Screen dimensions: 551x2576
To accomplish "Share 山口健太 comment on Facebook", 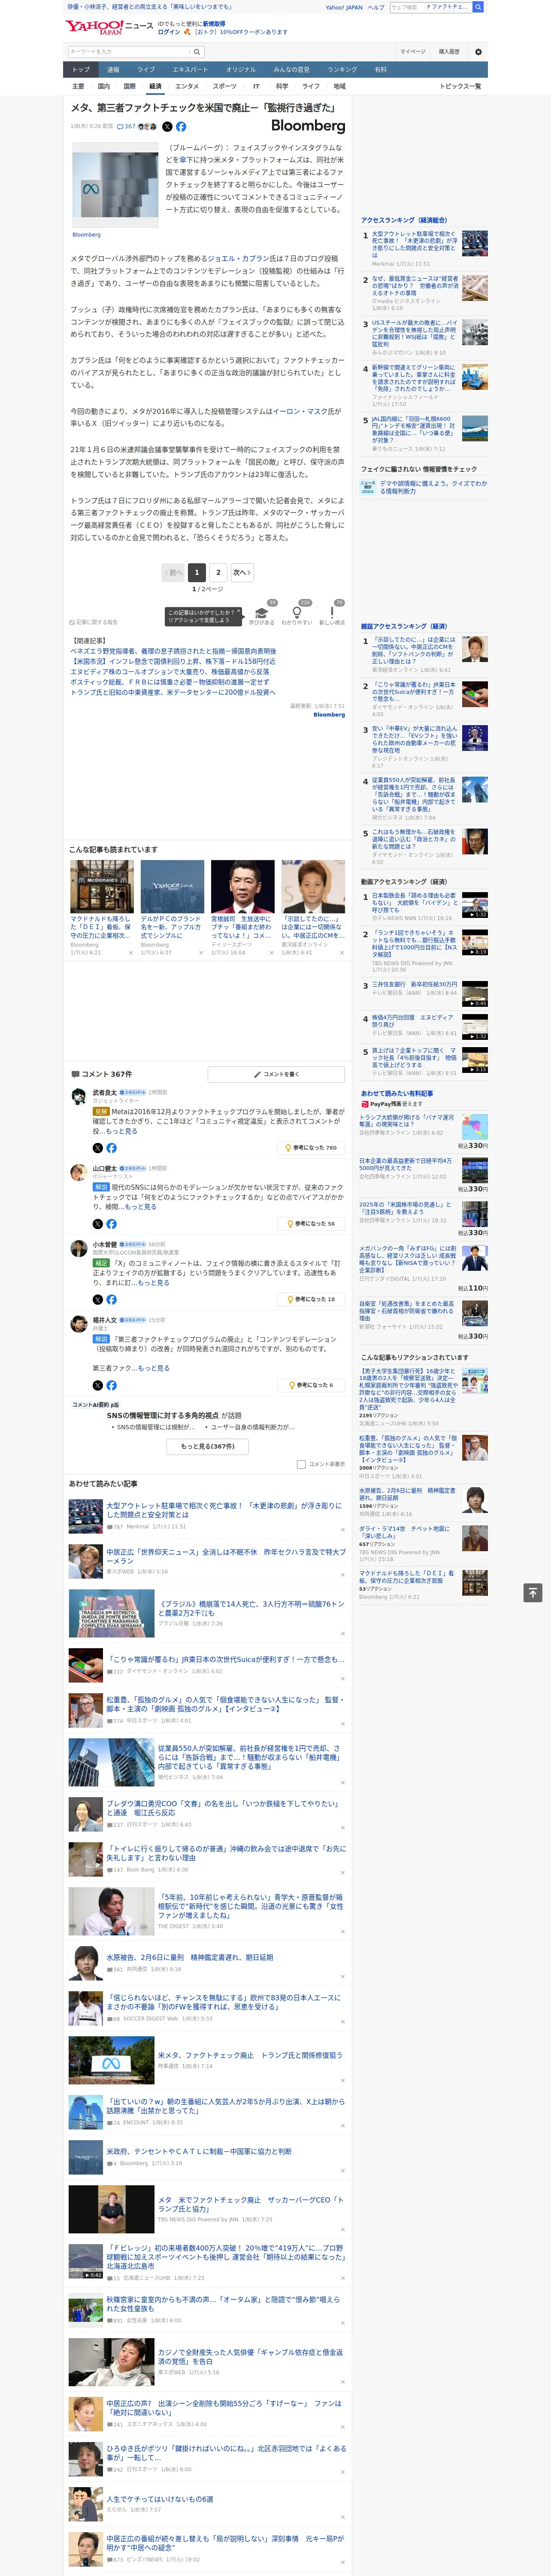I will pos(111,1224).
